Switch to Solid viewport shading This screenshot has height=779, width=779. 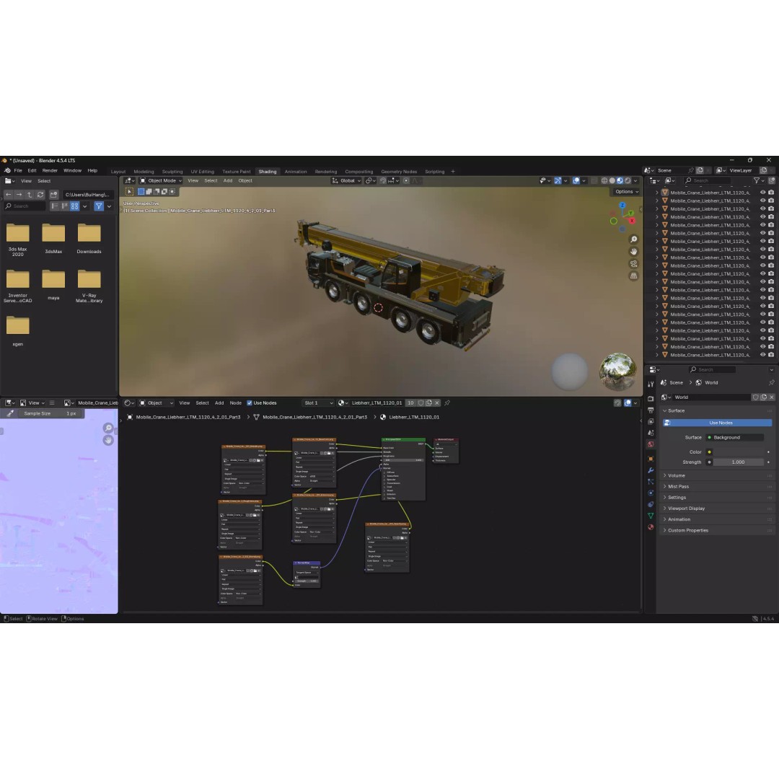(612, 181)
